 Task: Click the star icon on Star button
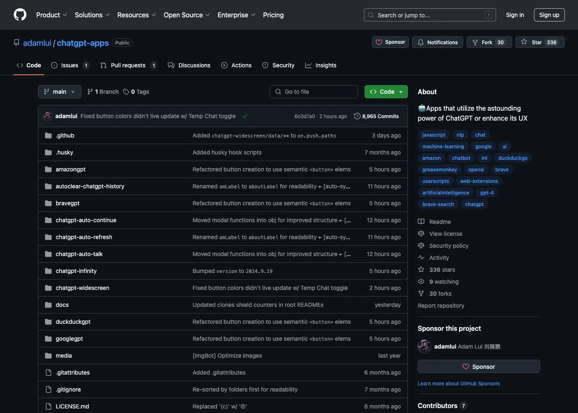pyautogui.click(x=524, y=42)
